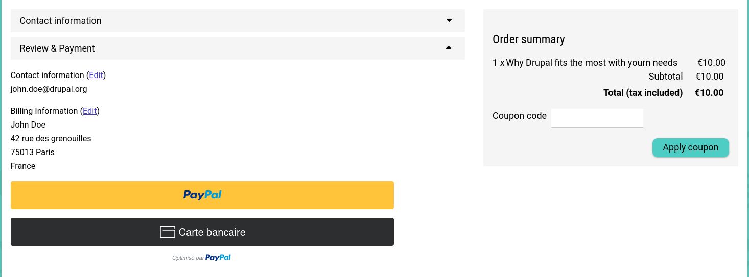Viewport: 749px width, 277px height.
Task: Apply the coupon with the teal button
Action: point(691,147)
